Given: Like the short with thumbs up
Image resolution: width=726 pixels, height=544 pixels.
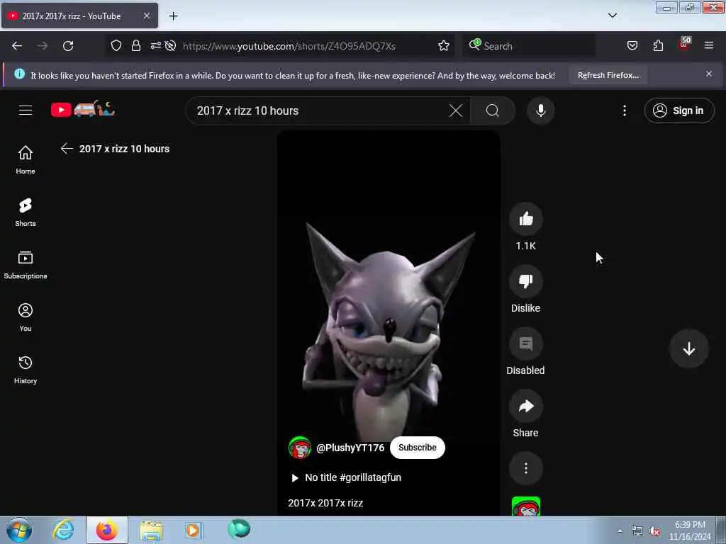Looking at the screenshot, I should 525,219.
